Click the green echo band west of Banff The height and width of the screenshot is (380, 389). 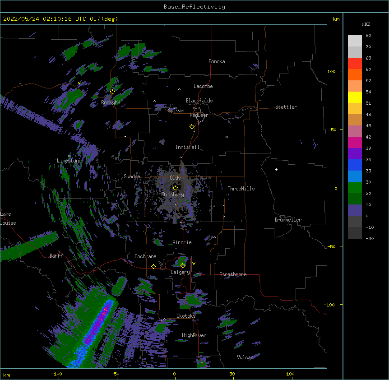[28, 246]
